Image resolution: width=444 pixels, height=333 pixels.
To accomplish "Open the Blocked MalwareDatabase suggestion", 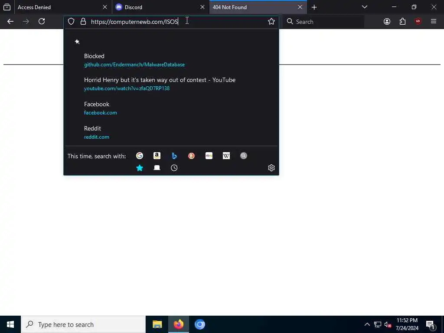I will (x=171, y=60).
